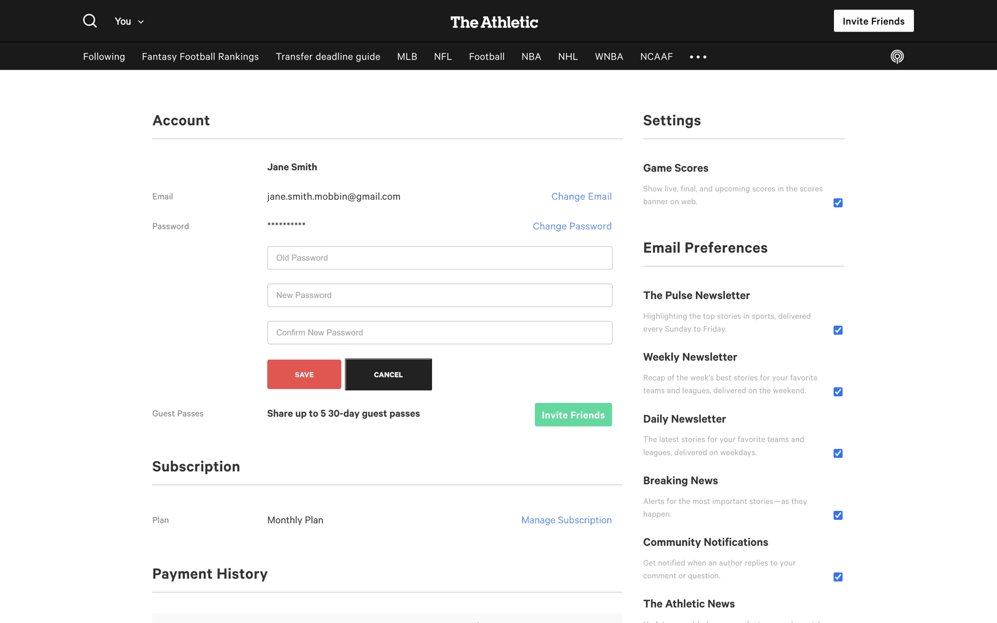This screenshot has height=623, width=997.
Task: Click the header Invite Friends button
Action: point(873,21)
